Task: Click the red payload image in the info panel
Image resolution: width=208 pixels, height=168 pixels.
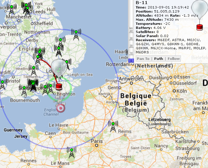Action: click(200, 27)
